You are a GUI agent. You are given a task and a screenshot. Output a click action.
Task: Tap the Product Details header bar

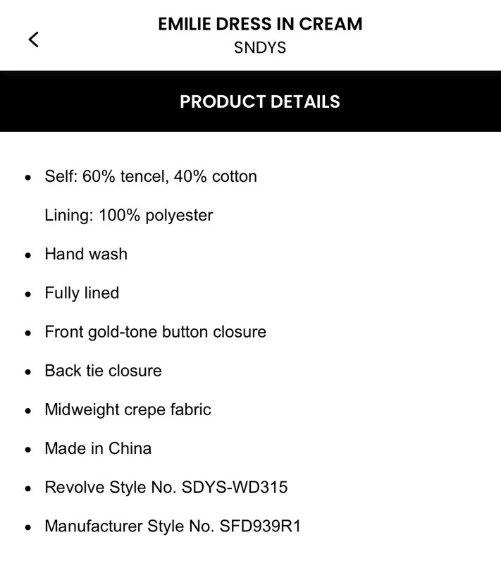pyautogui.click(x=260, y=101)
